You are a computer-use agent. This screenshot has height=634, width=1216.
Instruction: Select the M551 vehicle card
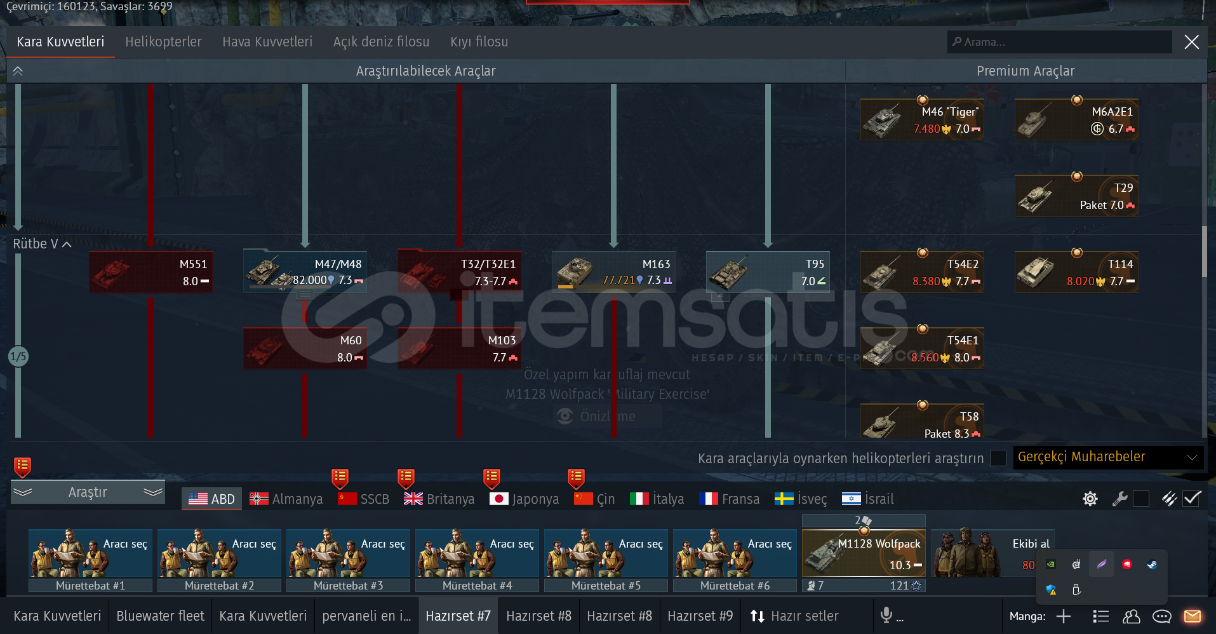coord(150,272)
